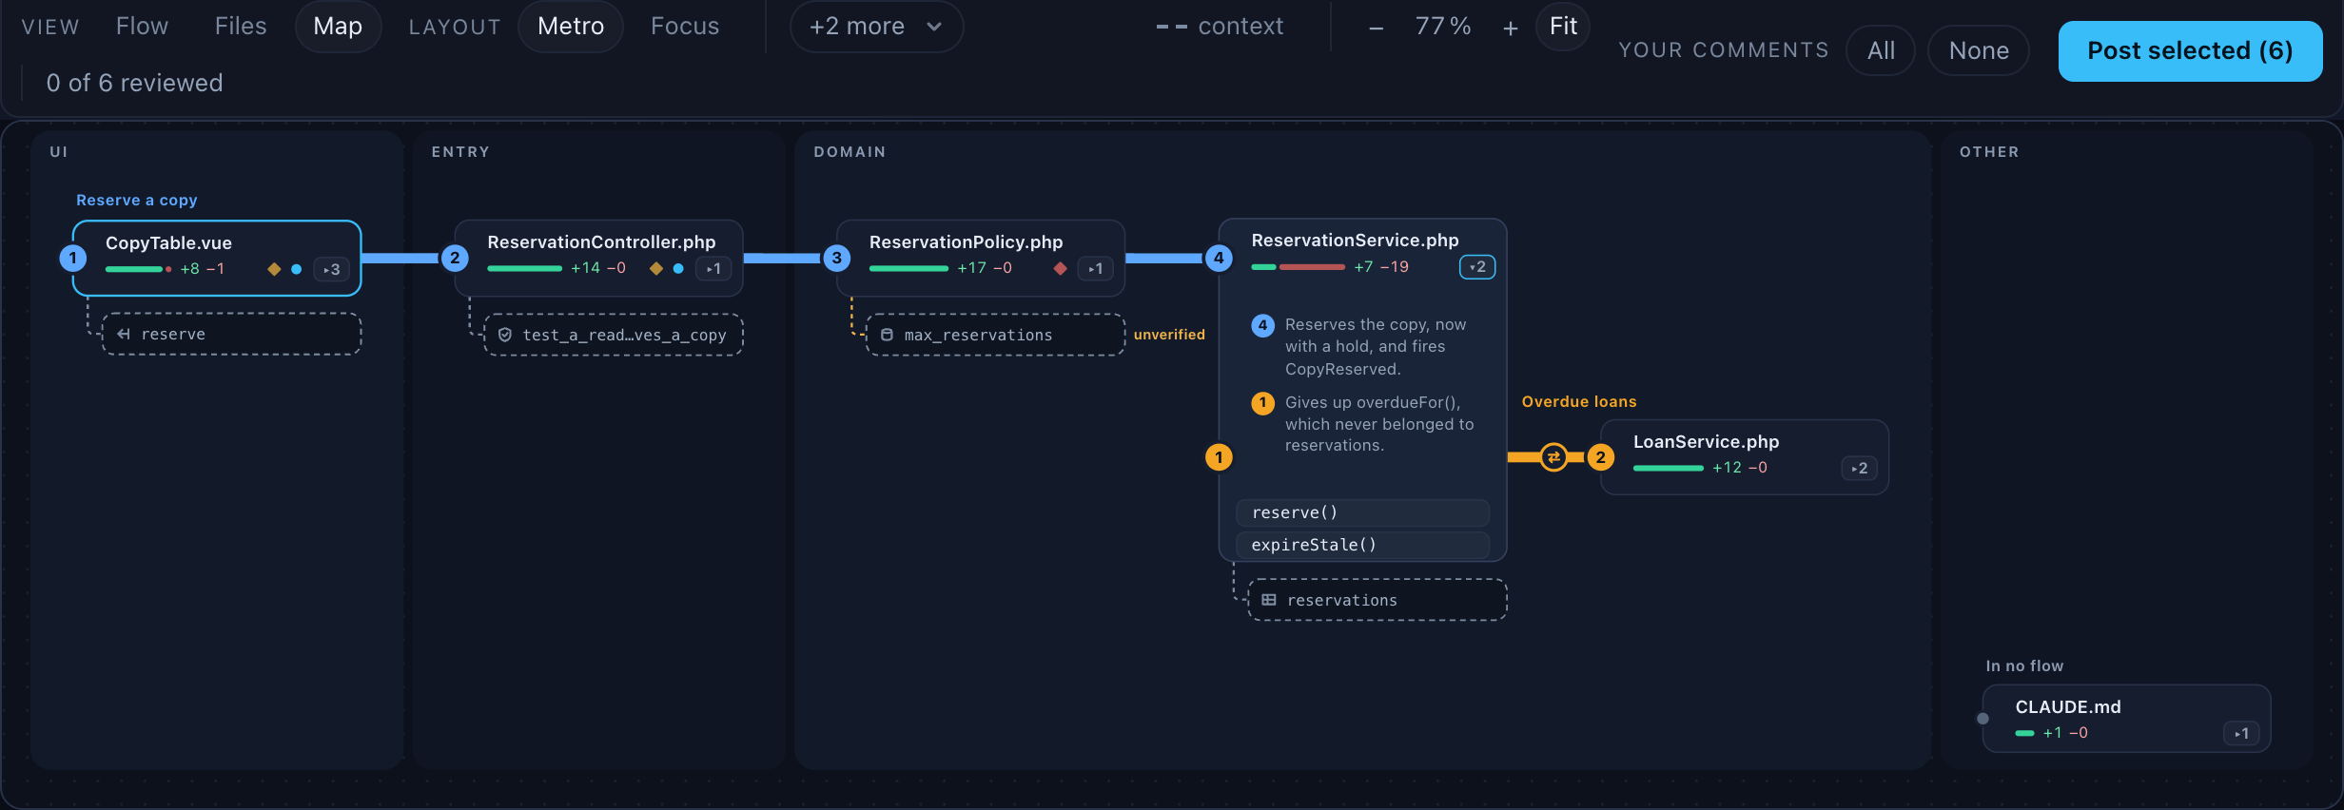Viewport: 2344px width, 810px height.
Task: Click the Overdue loans flow label
Action: (1579, 402)
